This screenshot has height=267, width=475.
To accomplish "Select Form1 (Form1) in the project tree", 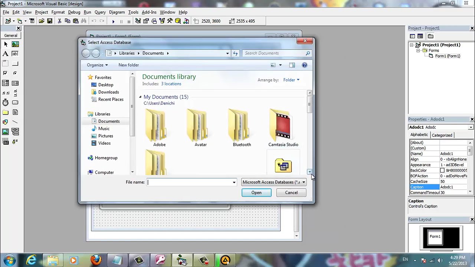I will tap(448, 56).
